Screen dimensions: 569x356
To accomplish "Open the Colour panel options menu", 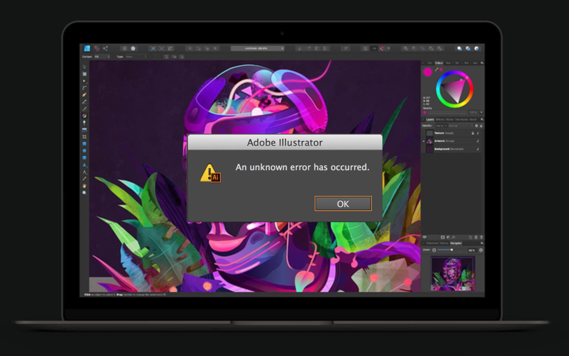I will (482, 63).
